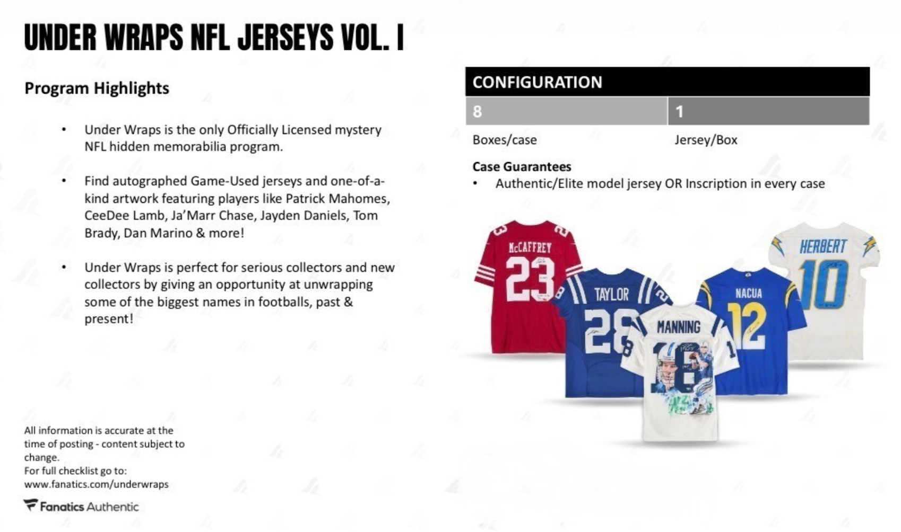Screen dimensions: 901x532
Task: Click the black CONFIGURATION header bar
Action: [x=667, y=82]
